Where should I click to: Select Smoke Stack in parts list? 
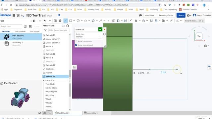click(51, 88)
